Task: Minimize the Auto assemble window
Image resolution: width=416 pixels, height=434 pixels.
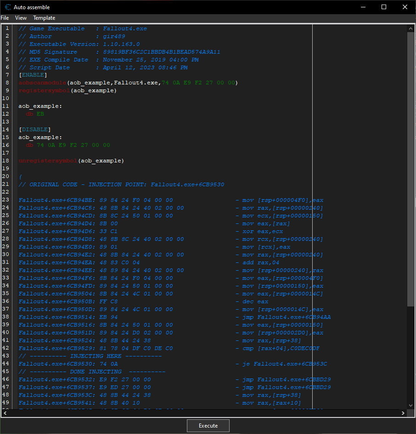Action: coord(363,7)
